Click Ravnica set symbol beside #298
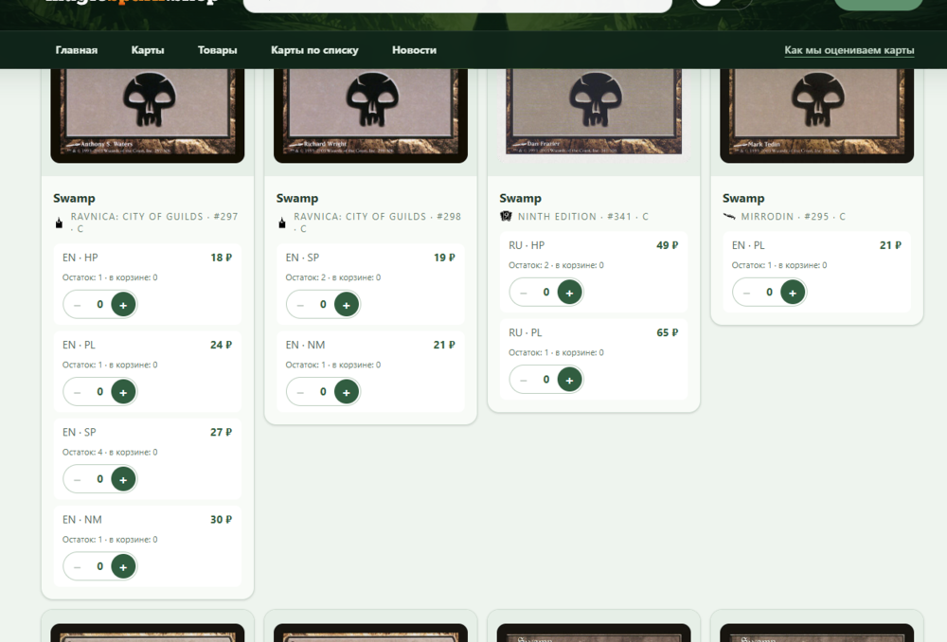This screenshot has height=642, width=947. 282,223
